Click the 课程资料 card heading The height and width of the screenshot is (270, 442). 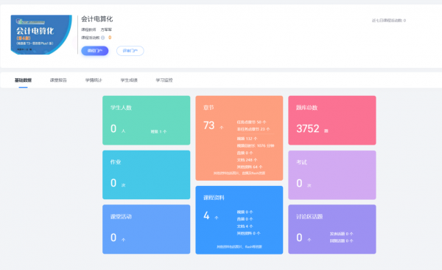point(214,198)
